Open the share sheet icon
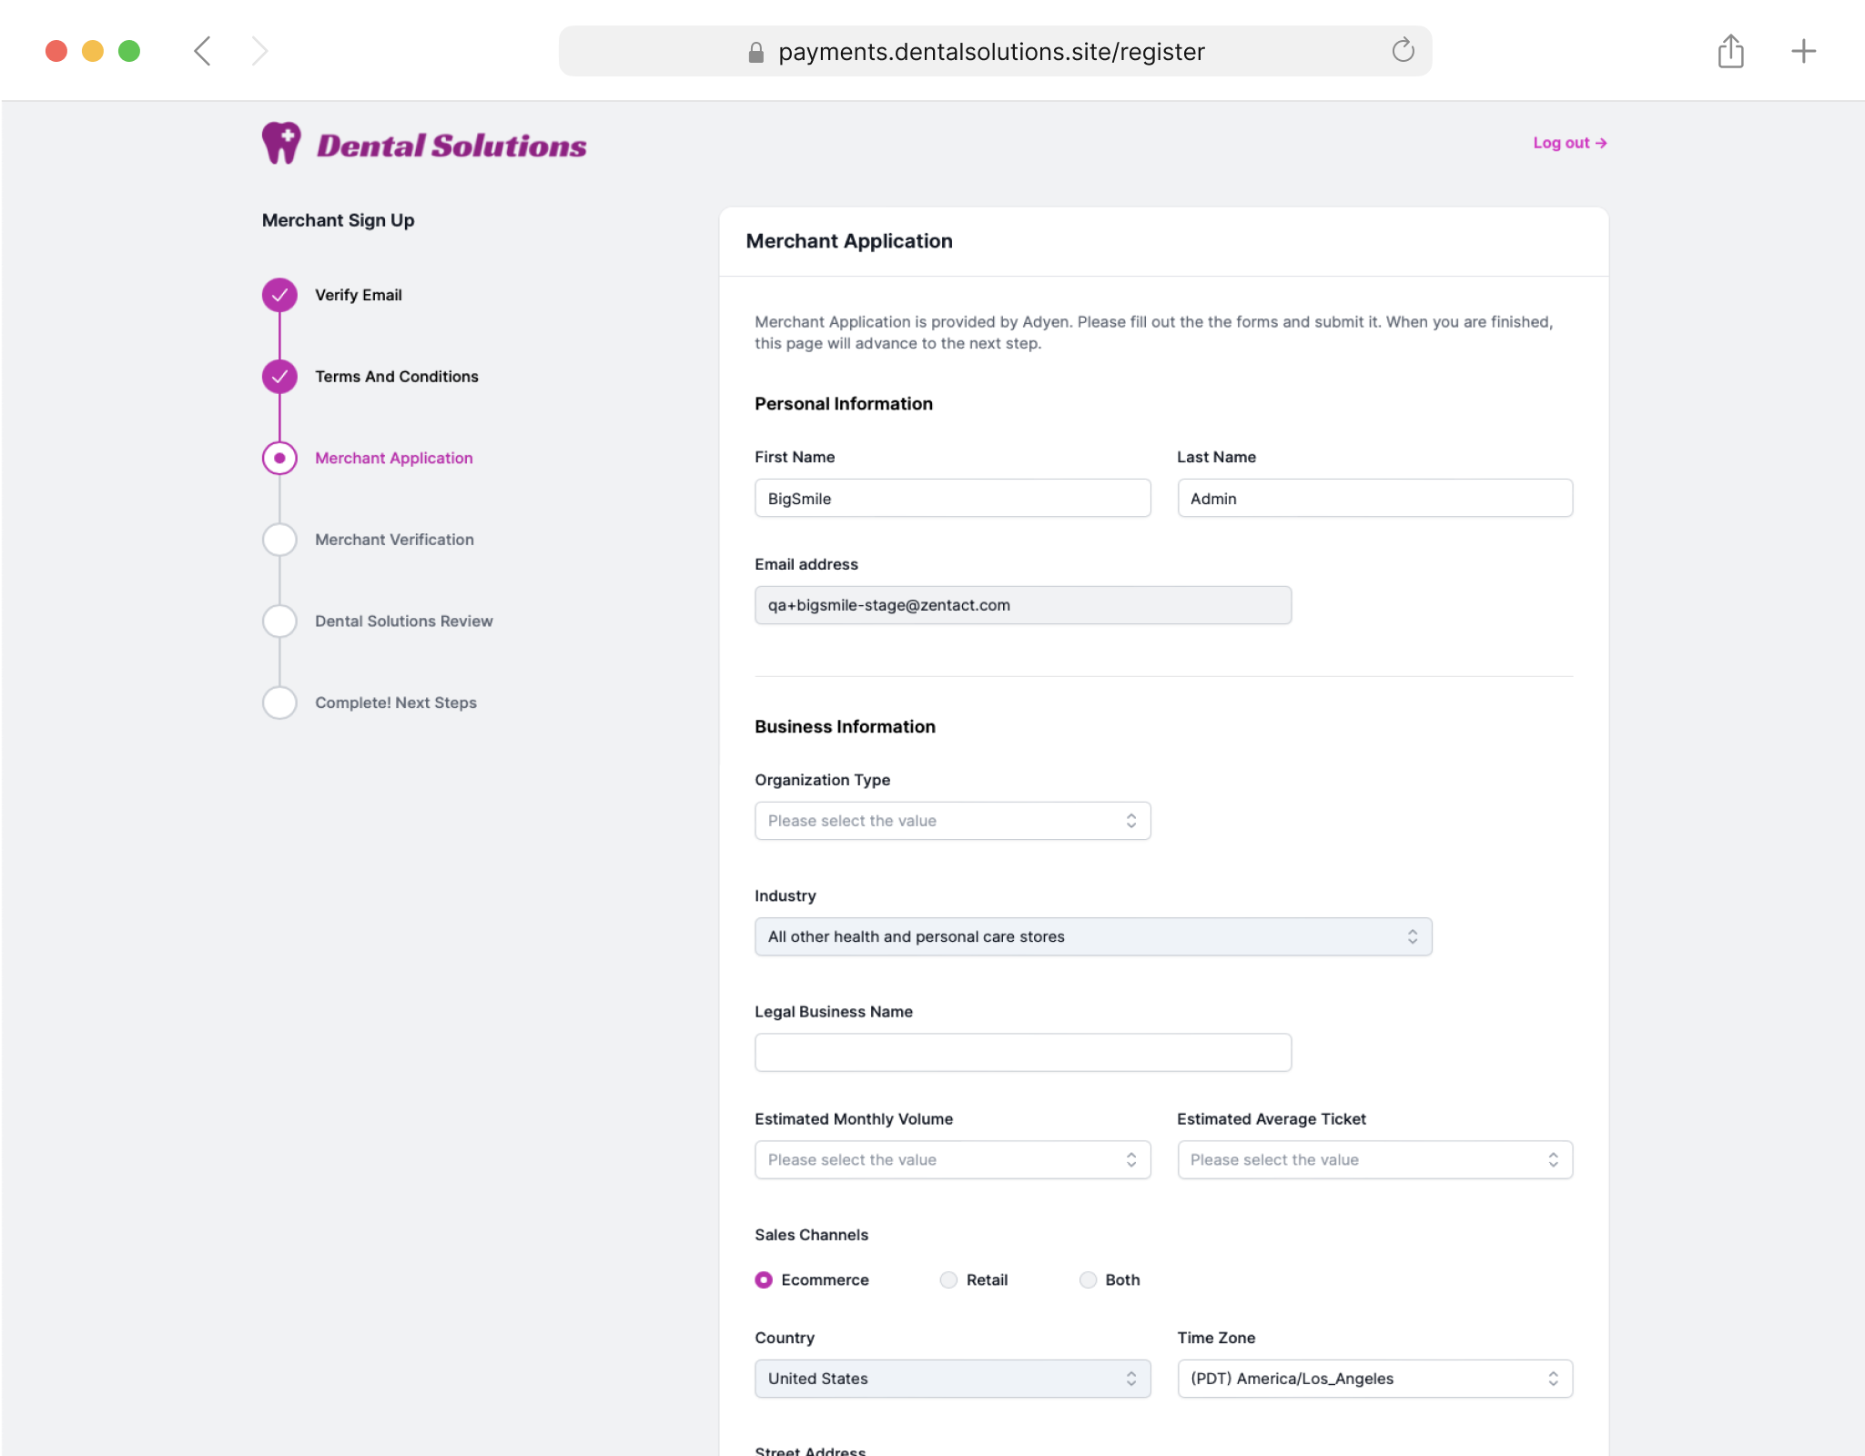This screenshot has width=1865, height=1456. coord(1730,51)
